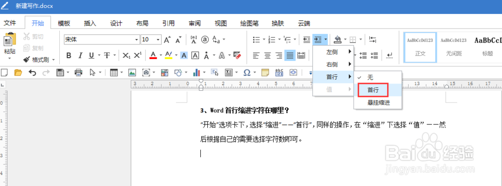Toggle character shading on the highlighted A
Image resolution: width=502 pixels, height=186 pixels.
pyautogui.click(x=184, y=55)
